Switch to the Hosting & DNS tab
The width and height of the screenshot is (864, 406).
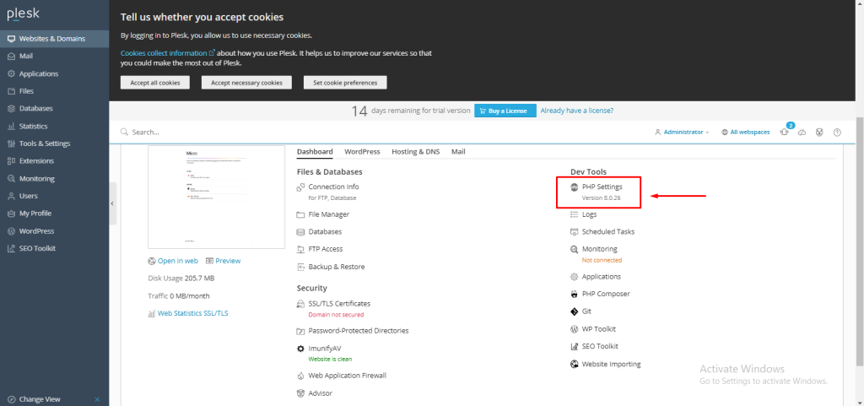point(415,152)
